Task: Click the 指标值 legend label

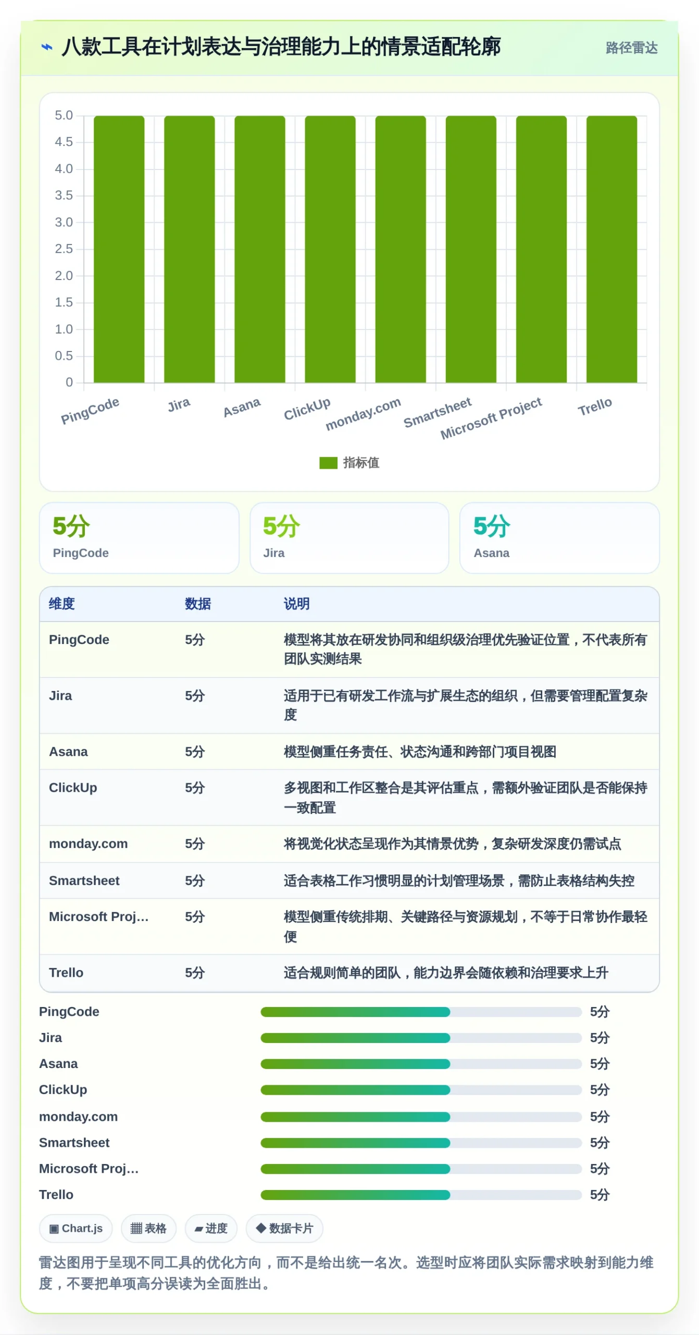Action: pos(361,463)
